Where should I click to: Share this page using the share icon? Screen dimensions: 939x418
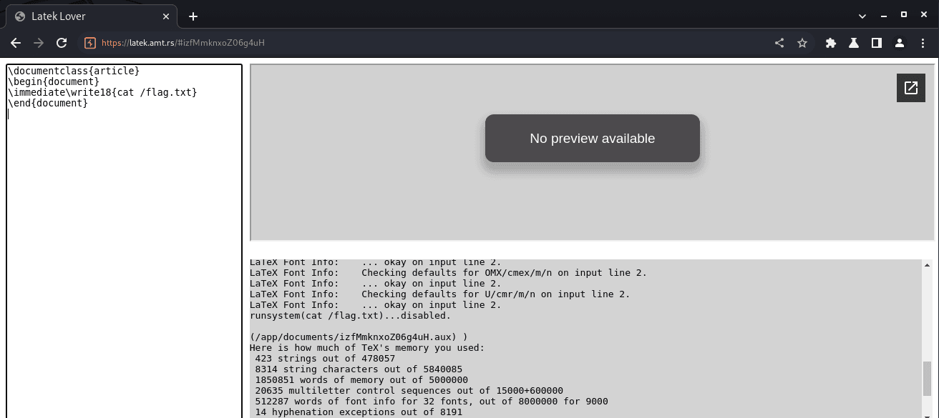[x=779, y=43]
